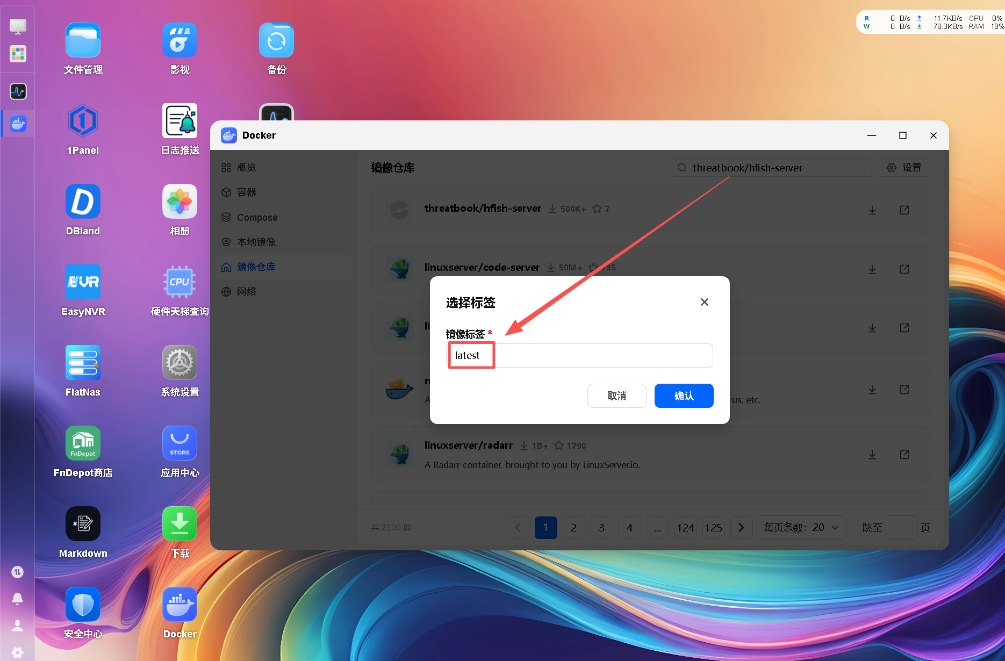The width and height of the screenshot is (1005, 661).
Task: Launch the 影视 video app
Action: (180, 40)
